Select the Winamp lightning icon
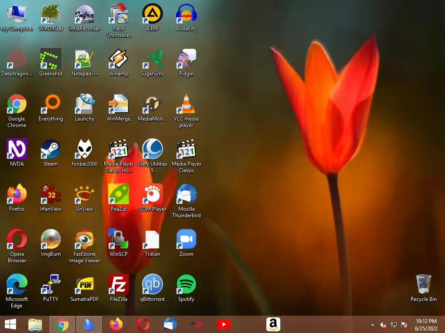The image size is (445, 333). (119, 62)
